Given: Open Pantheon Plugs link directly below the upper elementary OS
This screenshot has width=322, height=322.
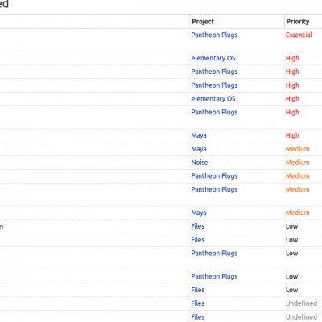Looking at the screenshot, I should click(x=214, y=72).
